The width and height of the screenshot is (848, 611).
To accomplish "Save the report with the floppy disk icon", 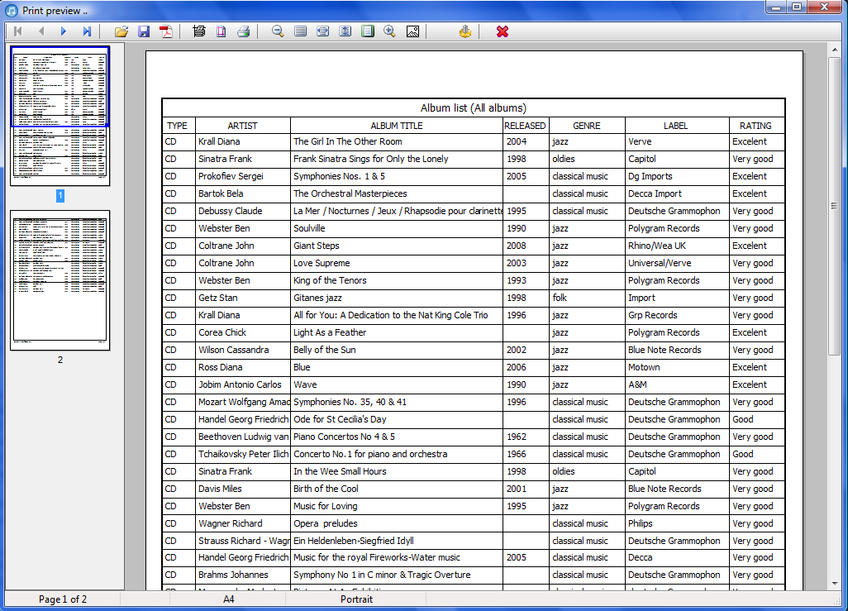I will [x=144, y=31].
